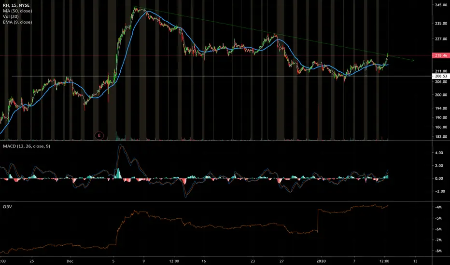This screenshot has height=265, width=450.
Task: Click the 245.00 price axis label
Action: tap(441, 5)
